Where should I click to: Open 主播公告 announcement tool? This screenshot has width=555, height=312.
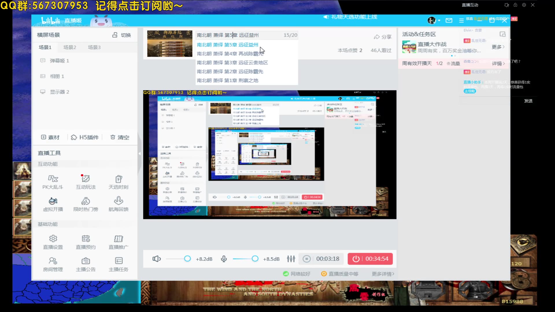(x=86, y=264)
